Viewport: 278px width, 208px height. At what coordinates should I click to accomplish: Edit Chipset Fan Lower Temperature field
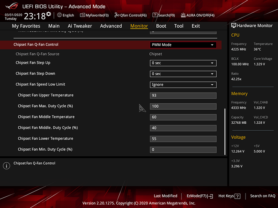(183, 139)
